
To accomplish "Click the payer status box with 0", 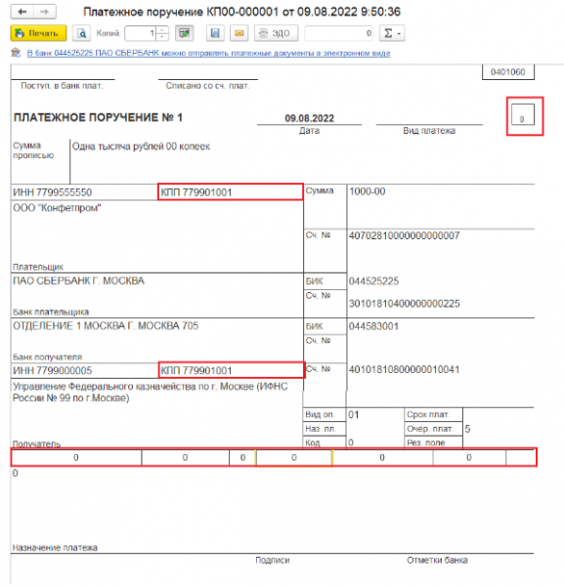I will point(523,114).
